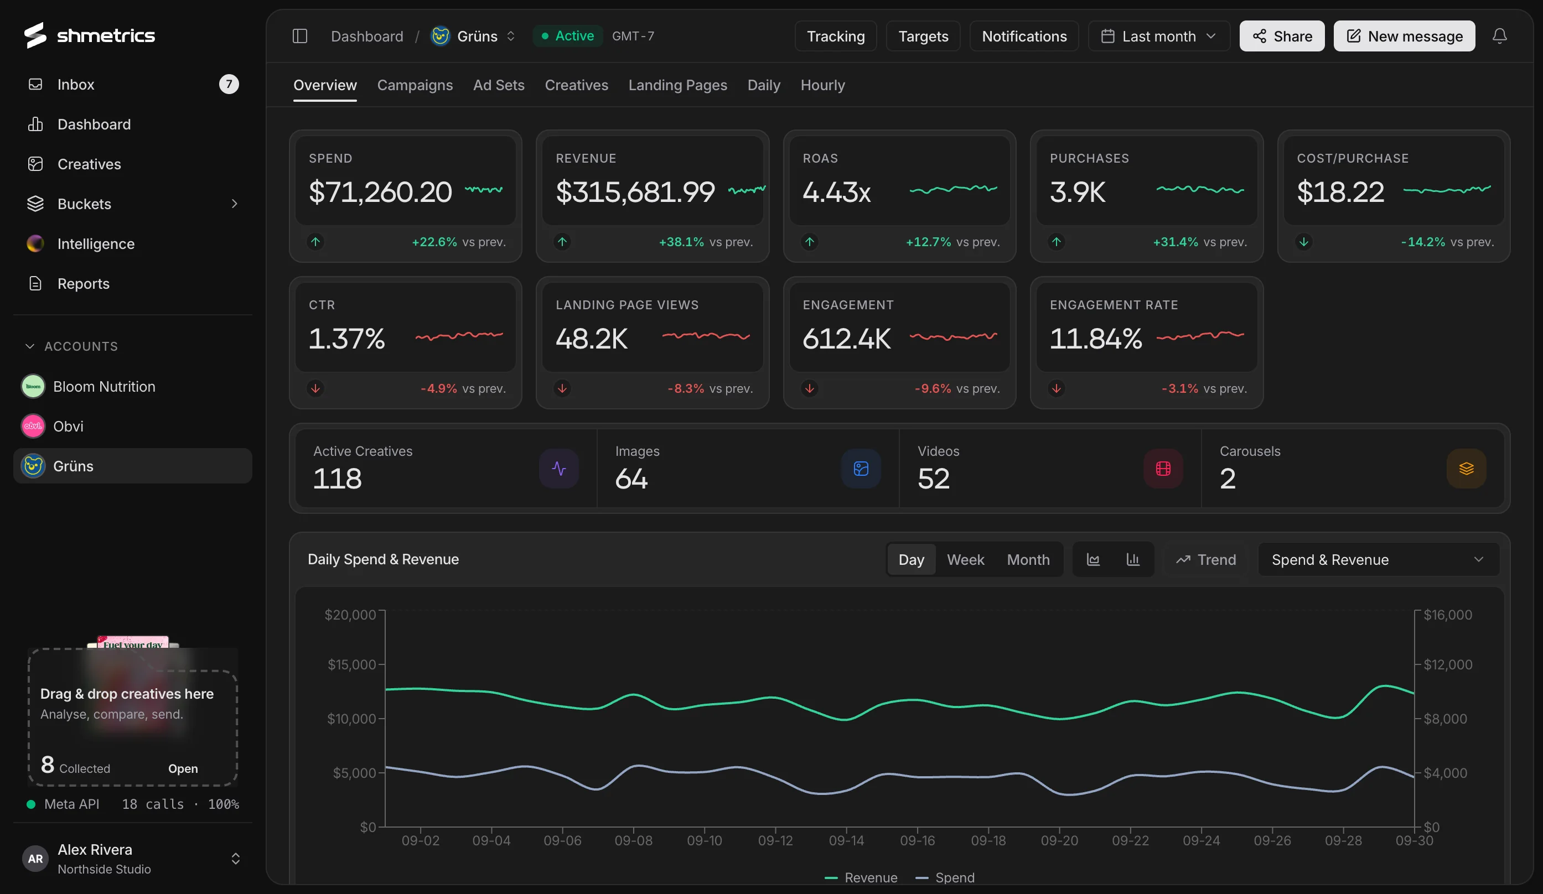Image resolution: width=1543 pixels, height=894 pixels.
Task: Switch to the Campaigns tab
Action: [x=415, y=85]
